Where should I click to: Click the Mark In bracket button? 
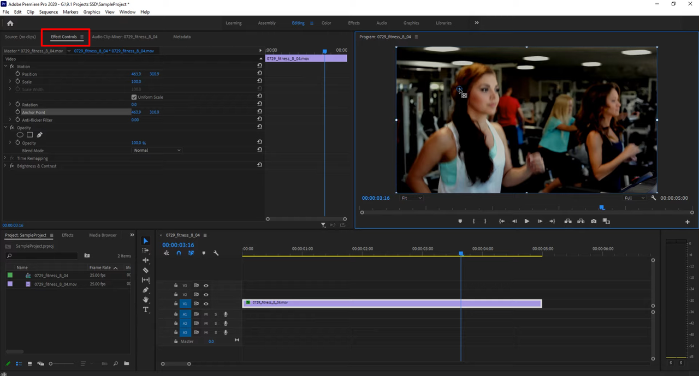tap(473, 221)
